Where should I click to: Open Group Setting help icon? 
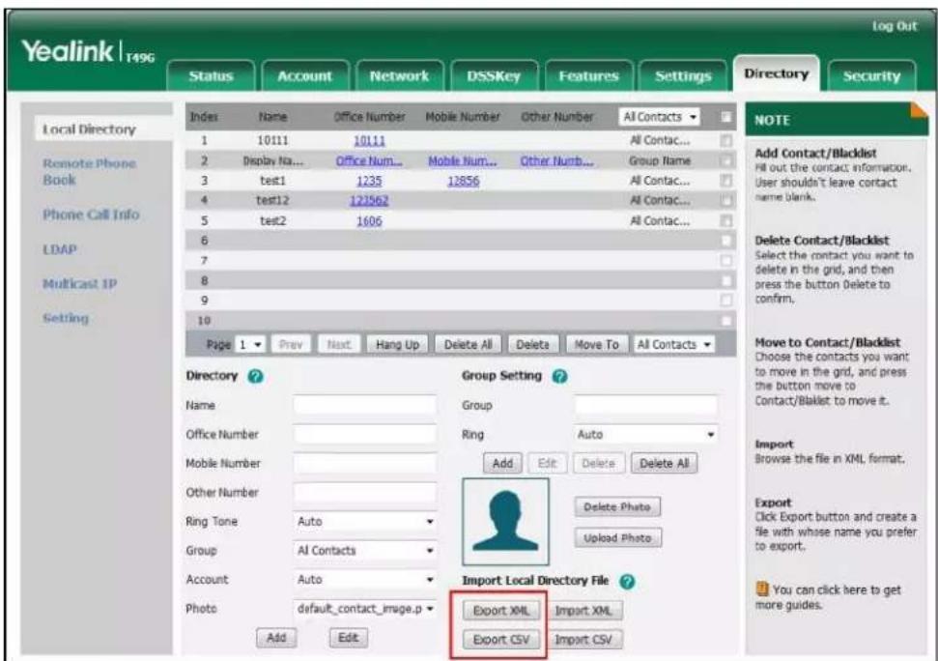coord(560,376)
